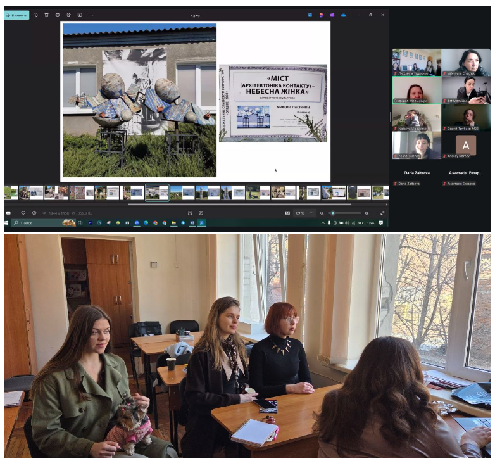This screenshot has width=495, height=461.
Task: Click the fit-to-window icon in bottom bar
Action: (190, 213)
